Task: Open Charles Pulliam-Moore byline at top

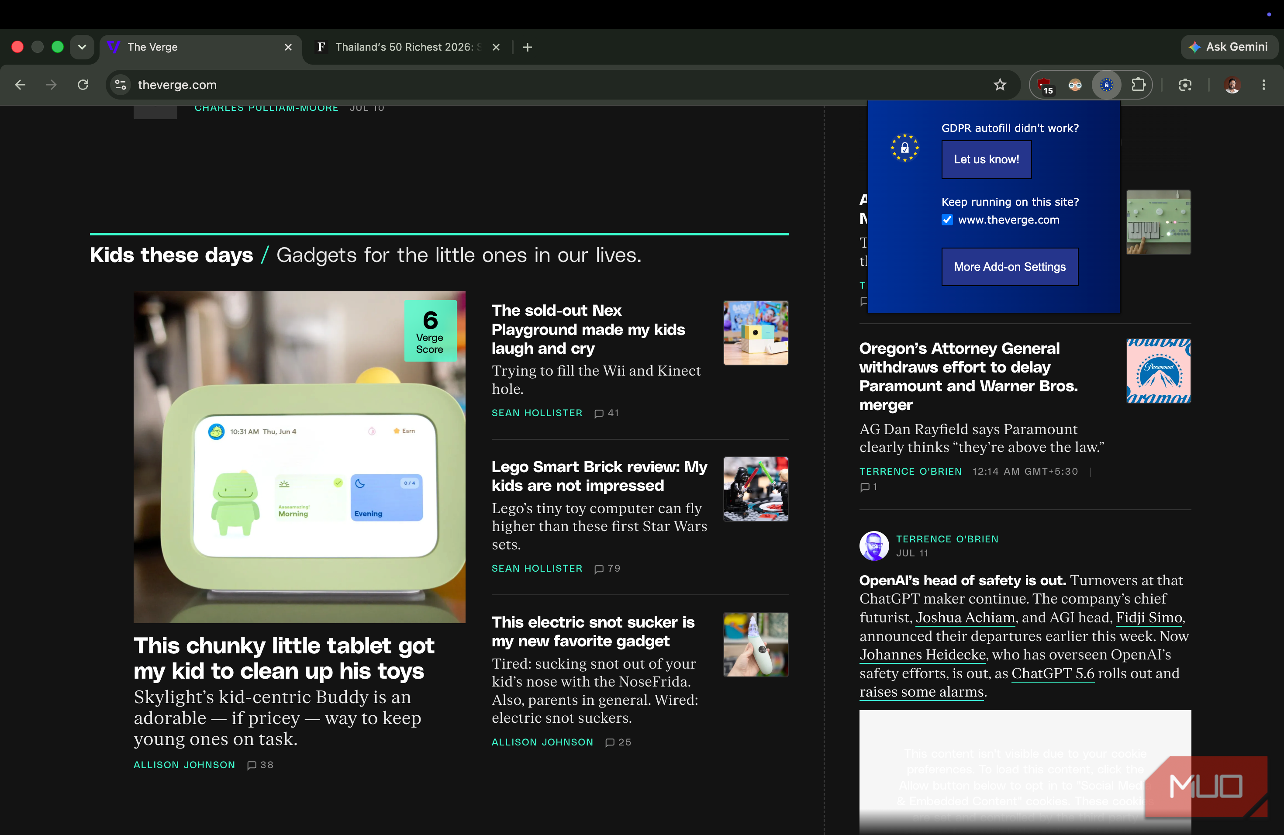Action: (x=266, y=108)
